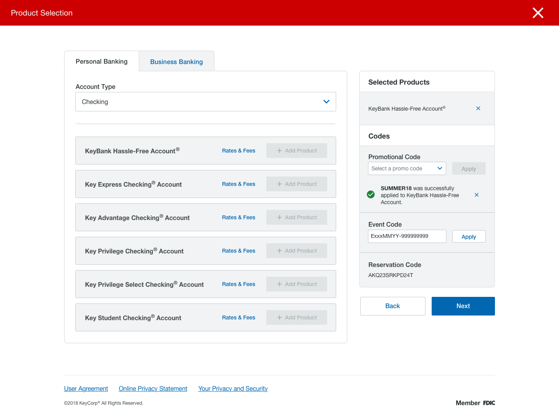The width and height of the screenshot is (559, 416).
Task: Proceed with the Next button
Action: (x=463, y=306)
